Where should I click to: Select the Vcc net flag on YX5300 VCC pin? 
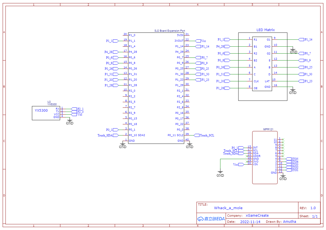pos(77,114)
